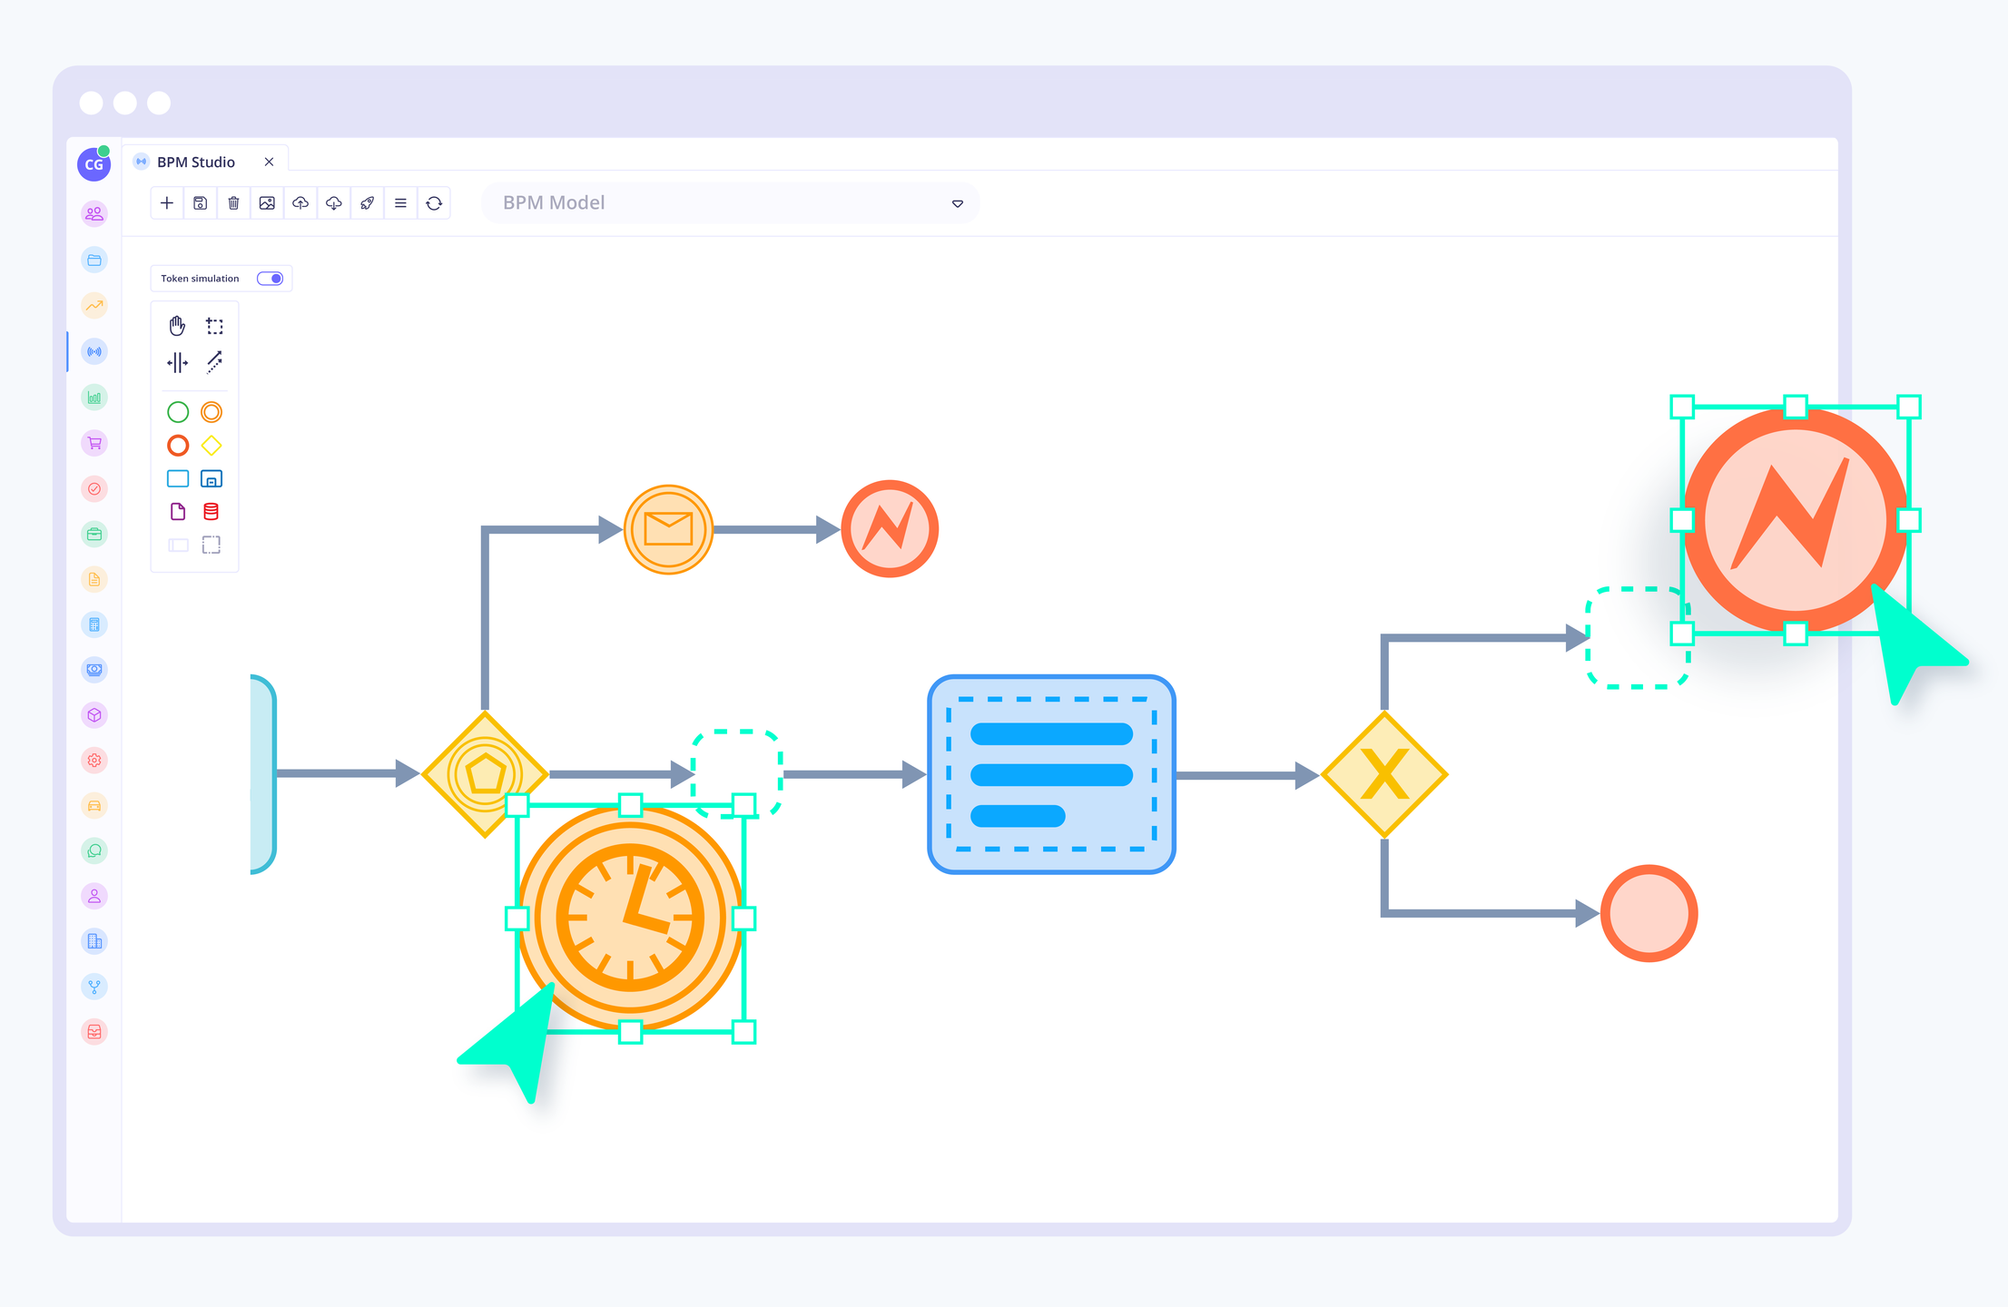The image size is (2008, 1307).
Task: Activate the lasso selection tool
Action: [214, 326]
